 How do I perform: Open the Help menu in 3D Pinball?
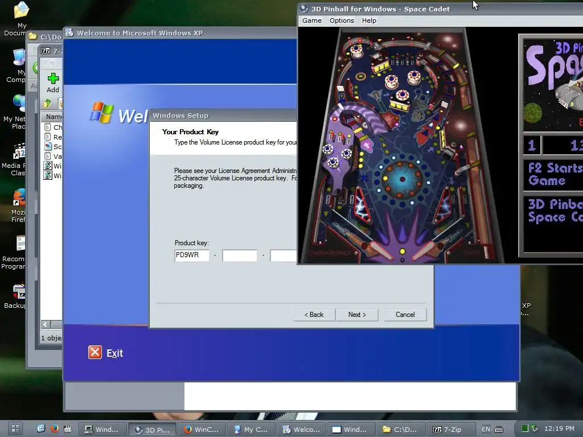[369, 20]
